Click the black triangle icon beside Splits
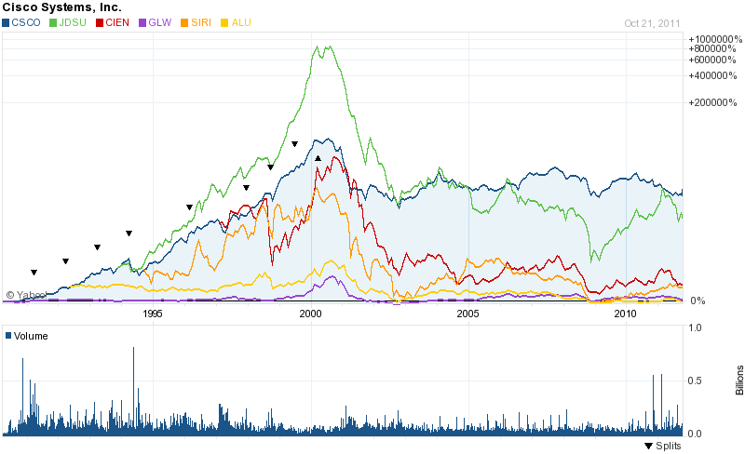 (648, 446)
